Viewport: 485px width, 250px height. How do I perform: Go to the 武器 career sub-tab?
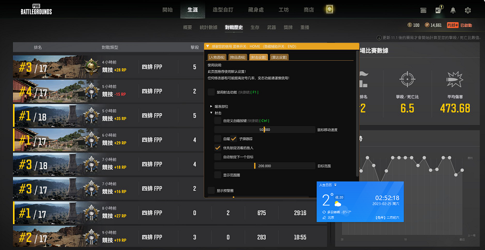coord(272,27)
